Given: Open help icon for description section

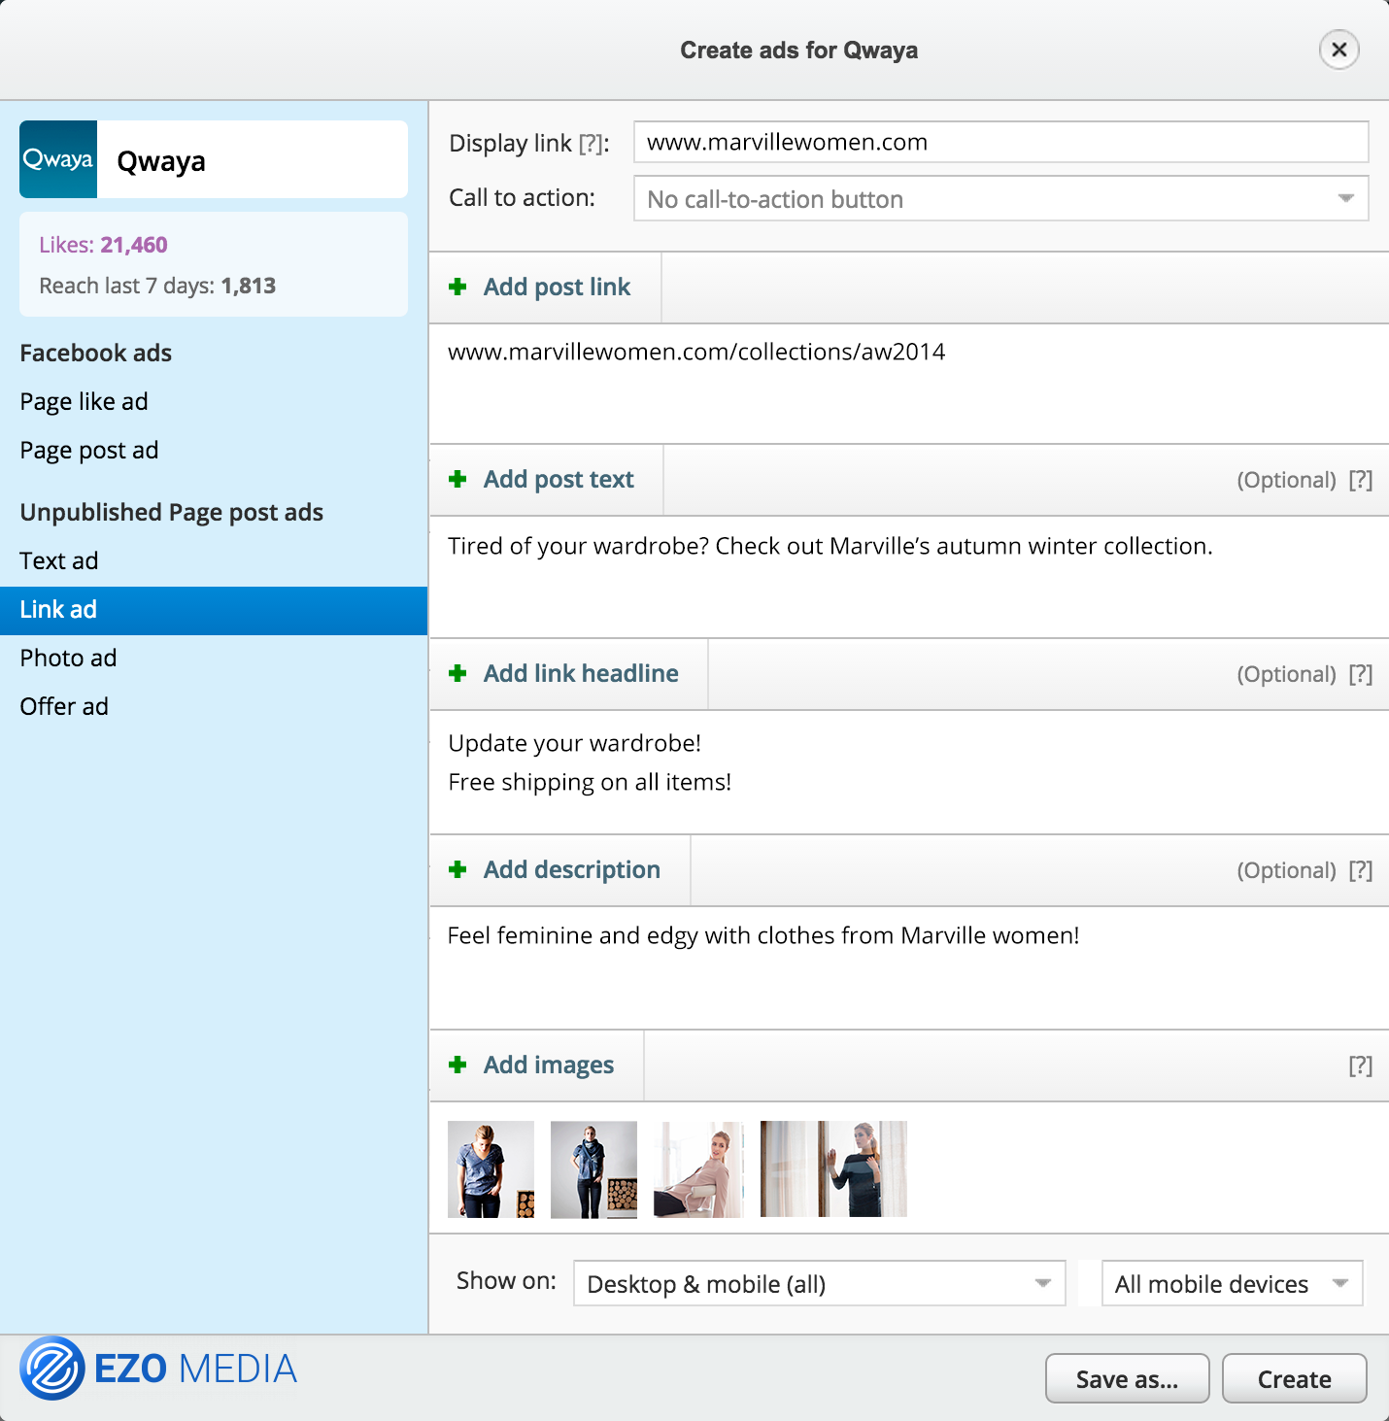Looking at the screenshot, I should [x=1360, y=870].
